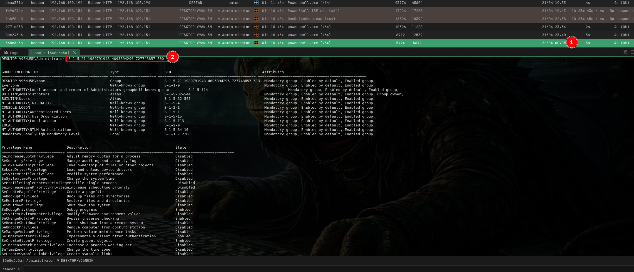Close the console panel with the corner X icon
Screen dimensions: 634x272
coord(632,52)
